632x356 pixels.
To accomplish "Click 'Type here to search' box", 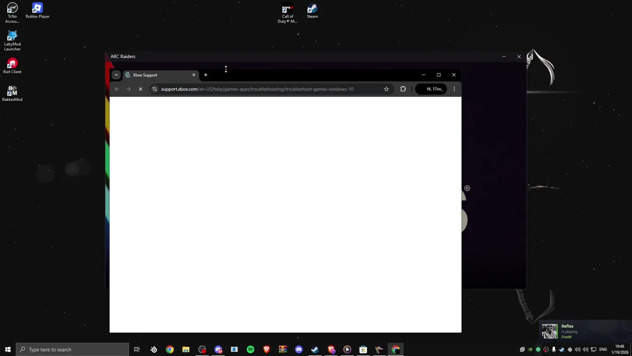I will coord(73,350).
